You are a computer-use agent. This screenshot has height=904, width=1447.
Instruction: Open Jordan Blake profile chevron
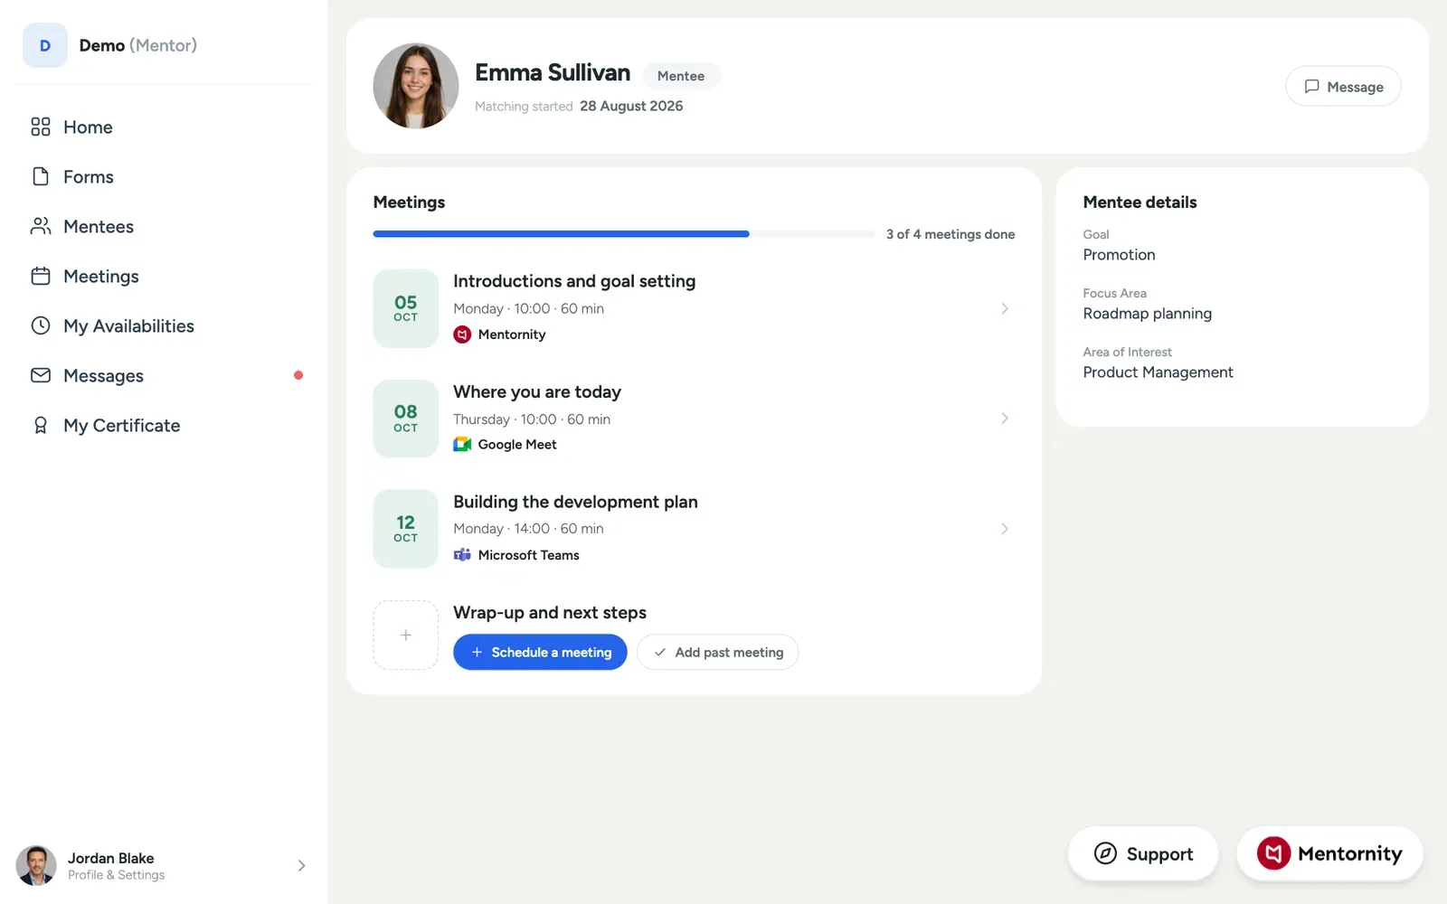click(x=301, y=866)
